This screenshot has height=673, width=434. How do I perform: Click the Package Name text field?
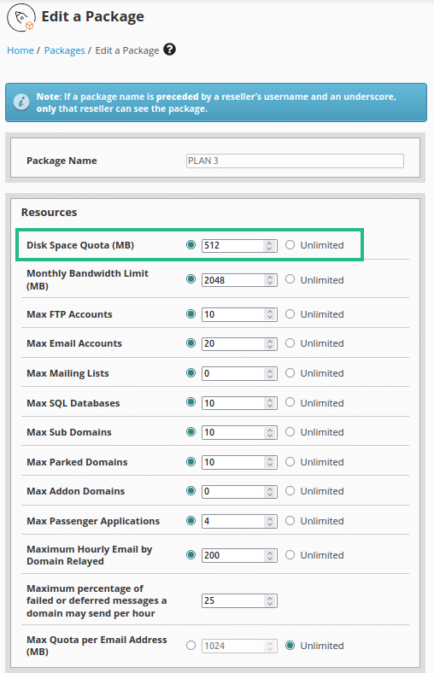(295, 161)
